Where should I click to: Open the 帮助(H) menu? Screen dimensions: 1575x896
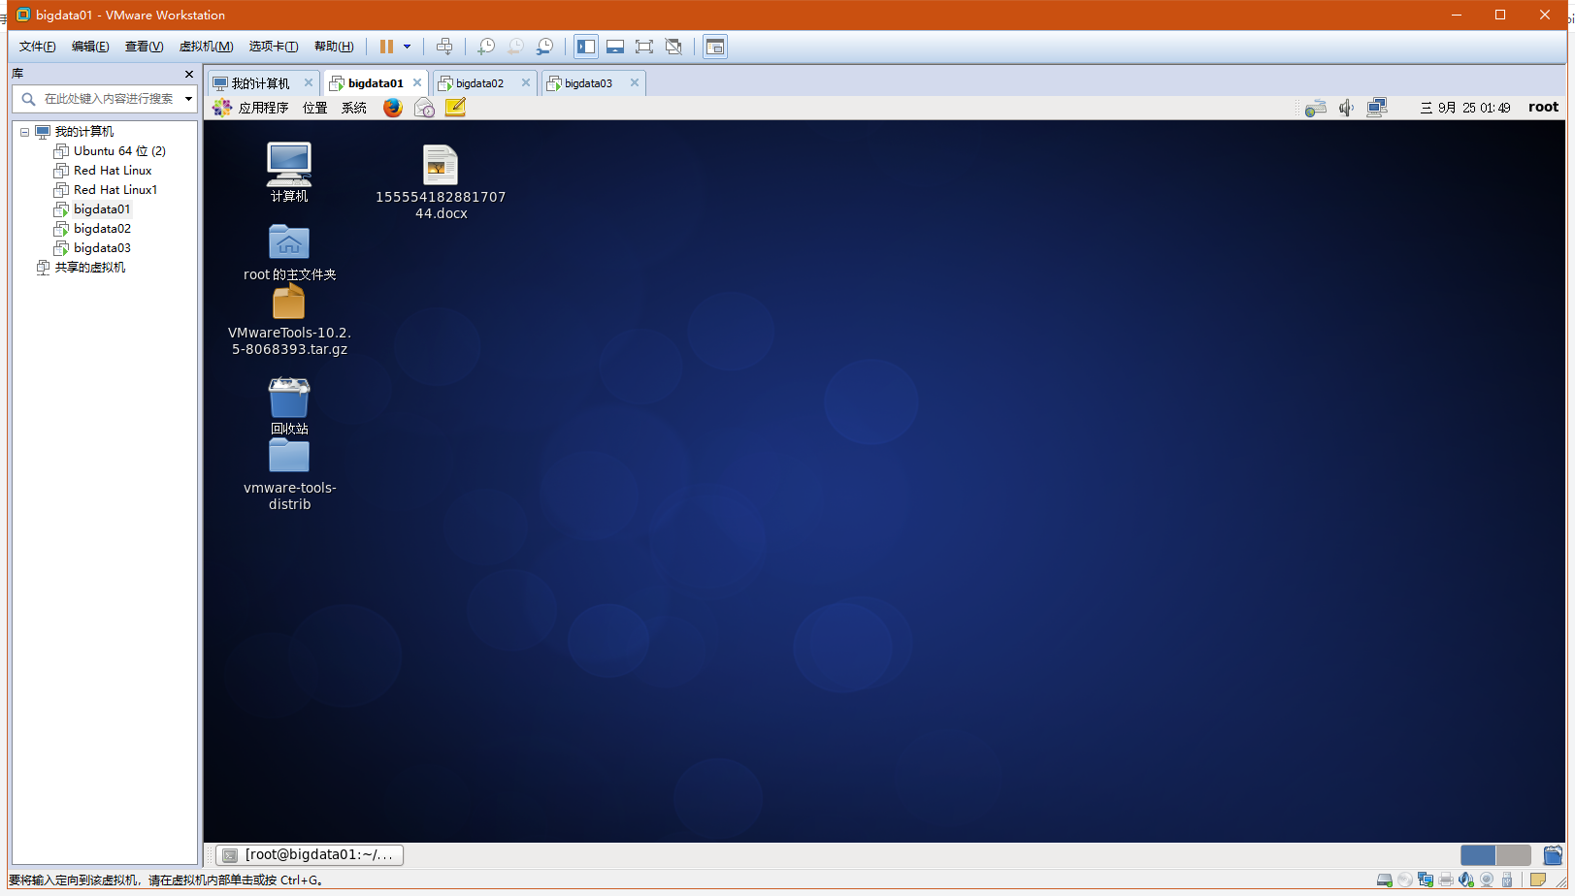click(334, 47)
